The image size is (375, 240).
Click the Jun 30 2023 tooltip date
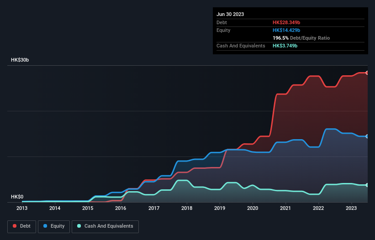pos(230,14)
